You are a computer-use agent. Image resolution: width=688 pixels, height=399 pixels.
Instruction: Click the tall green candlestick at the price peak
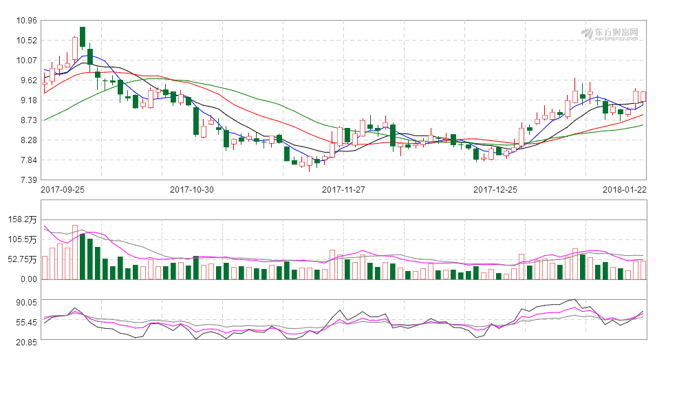point(83,36)
